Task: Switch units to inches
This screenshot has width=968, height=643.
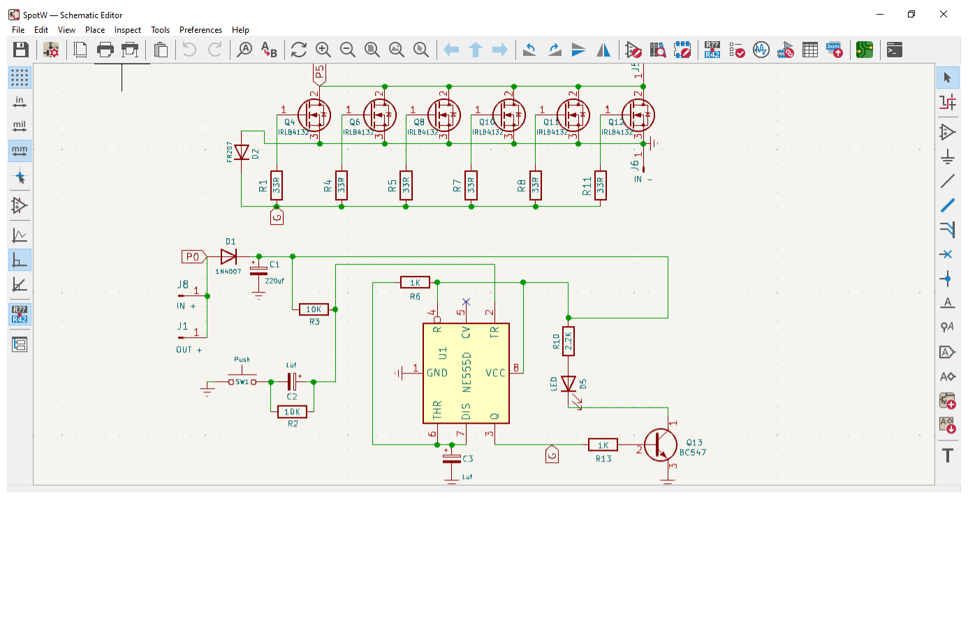Action: pos(20,102)
